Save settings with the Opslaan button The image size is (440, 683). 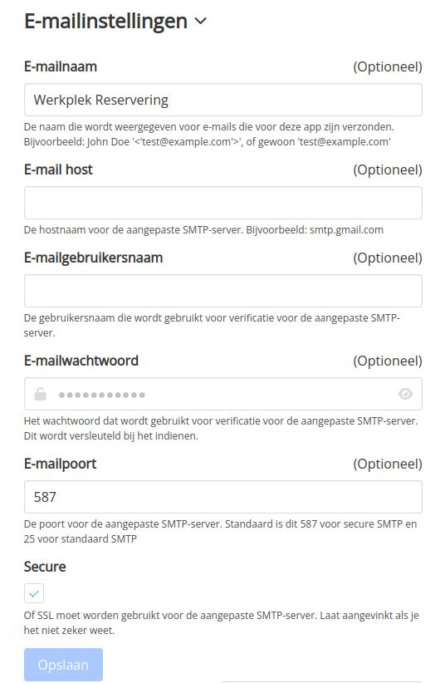64,665
